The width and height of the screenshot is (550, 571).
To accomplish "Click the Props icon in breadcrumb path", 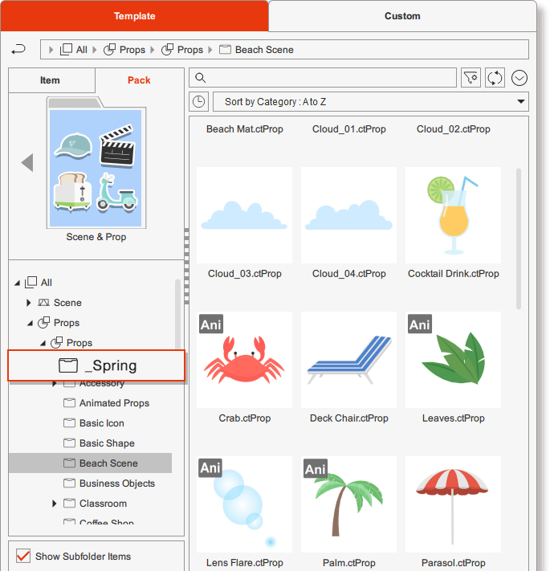I will 111,50.
